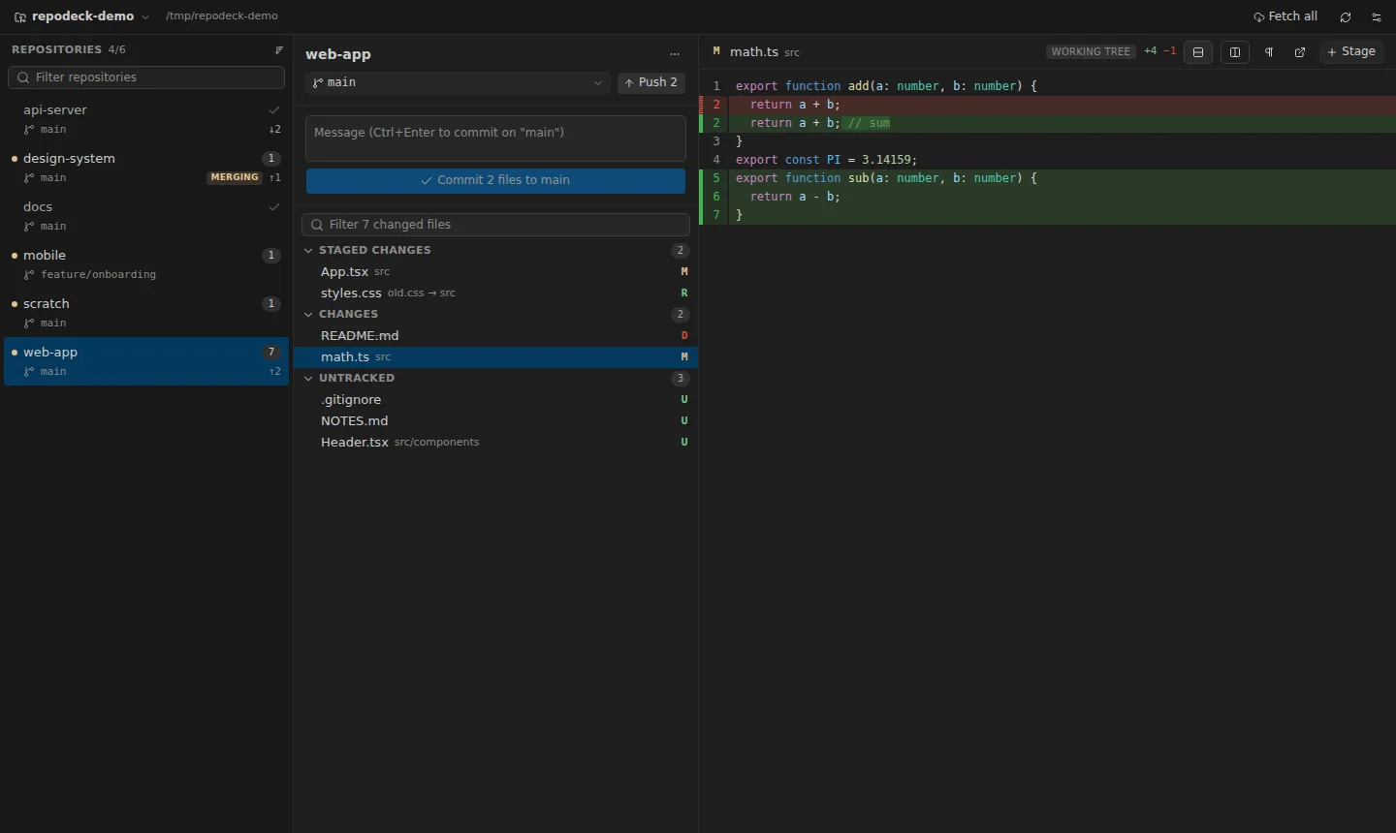The image size is (1396, 833).
Task: Switch to split side-by-side diff view
Action: (1235, 52)
